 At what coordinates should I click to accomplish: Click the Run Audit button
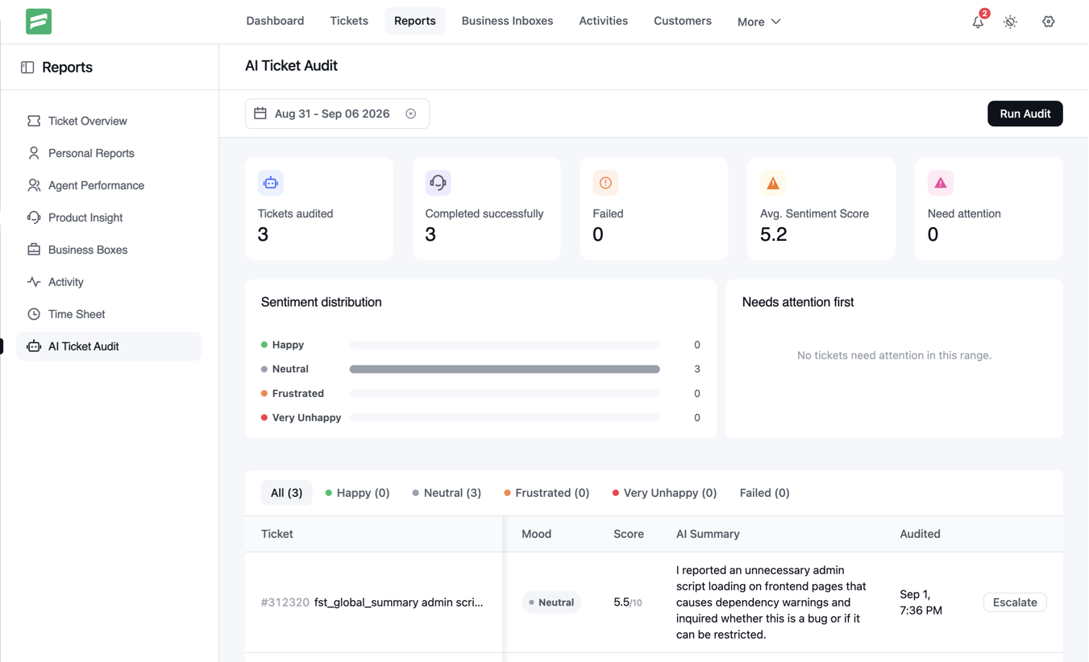point(1025,114)
